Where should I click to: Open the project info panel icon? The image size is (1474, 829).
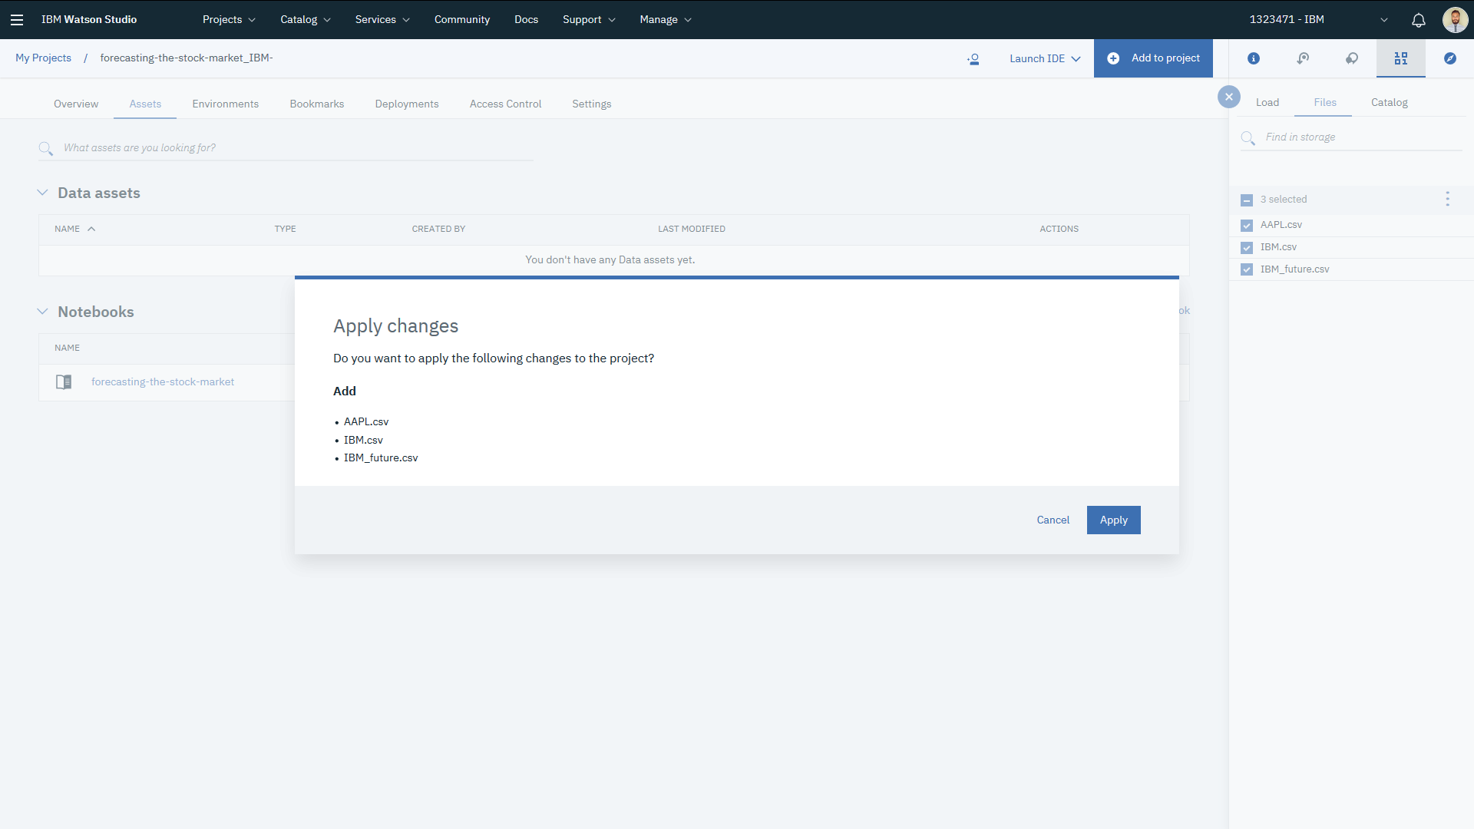pyautogui.click(x=1254, y=58)
